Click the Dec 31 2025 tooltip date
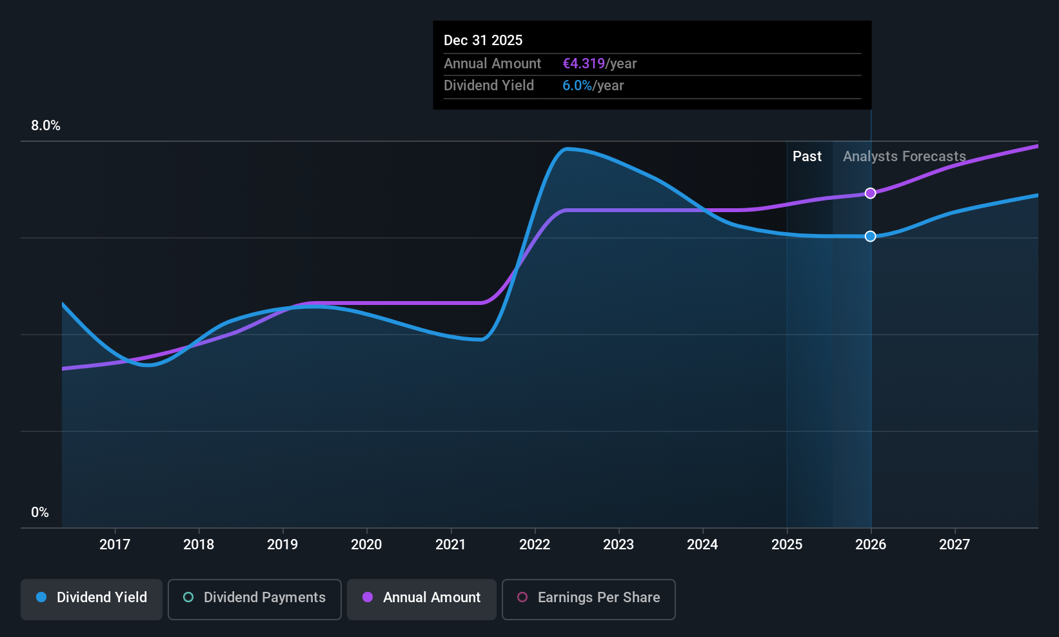This screenshot has width=1059, height=637. coord(483,41)
